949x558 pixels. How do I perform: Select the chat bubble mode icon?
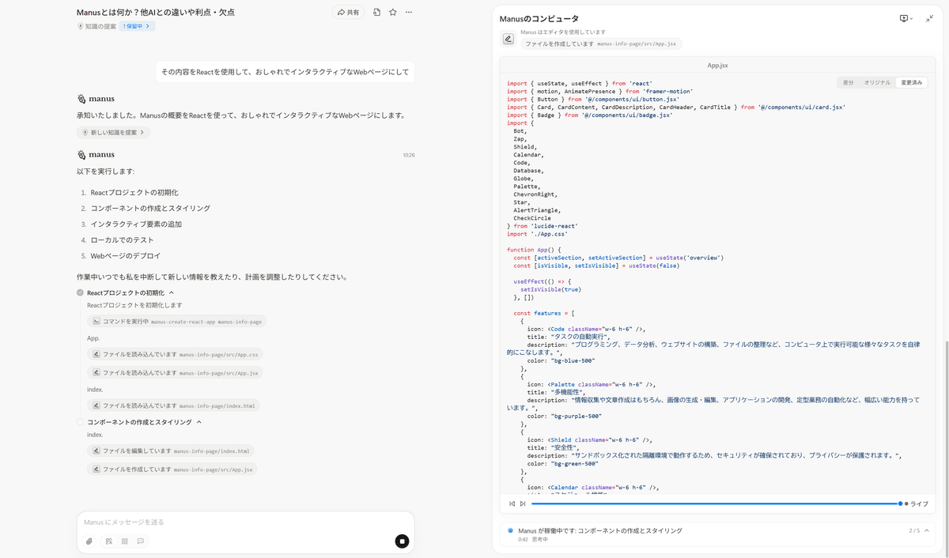click(x=141, y=541)
